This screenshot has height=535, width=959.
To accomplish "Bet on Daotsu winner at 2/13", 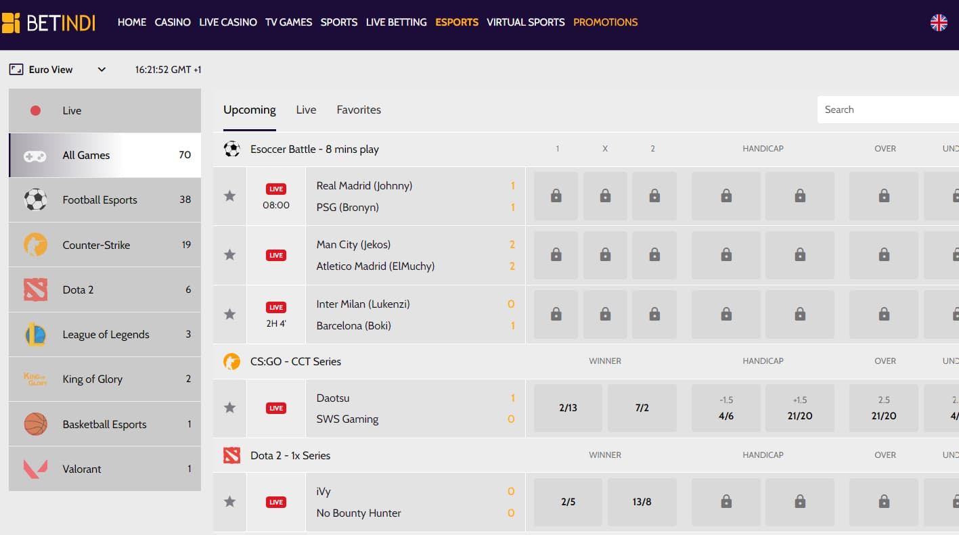I will click(x=568, y=408).
